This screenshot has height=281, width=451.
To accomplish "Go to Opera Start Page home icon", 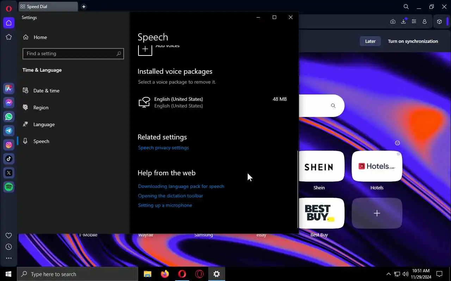I will point(9,23).
